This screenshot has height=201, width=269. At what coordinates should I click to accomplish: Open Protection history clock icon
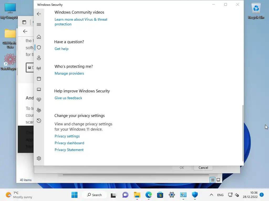39,121
